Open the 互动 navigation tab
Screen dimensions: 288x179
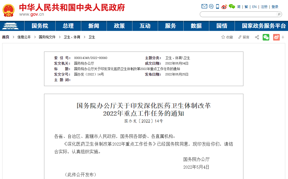145,26
